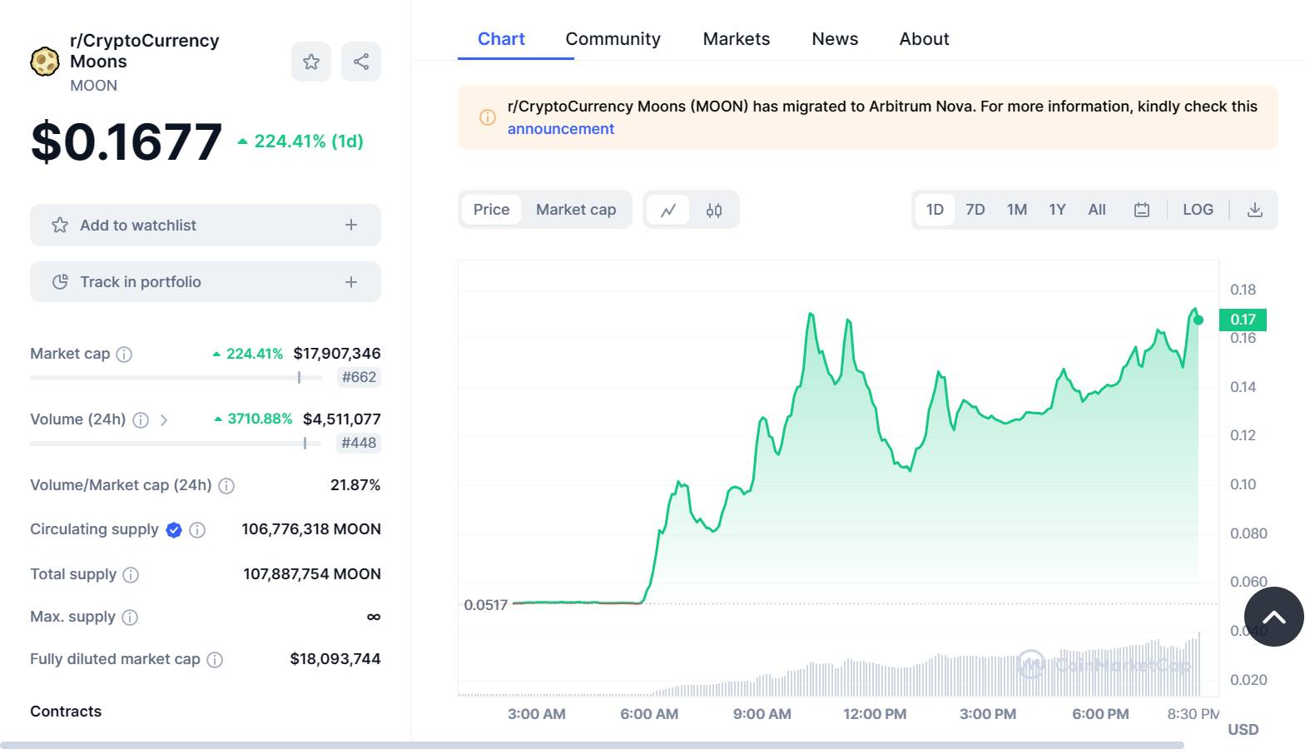
Task: Select Market cap chart mode
Action: pyautogui.click(x=576, y=210)
